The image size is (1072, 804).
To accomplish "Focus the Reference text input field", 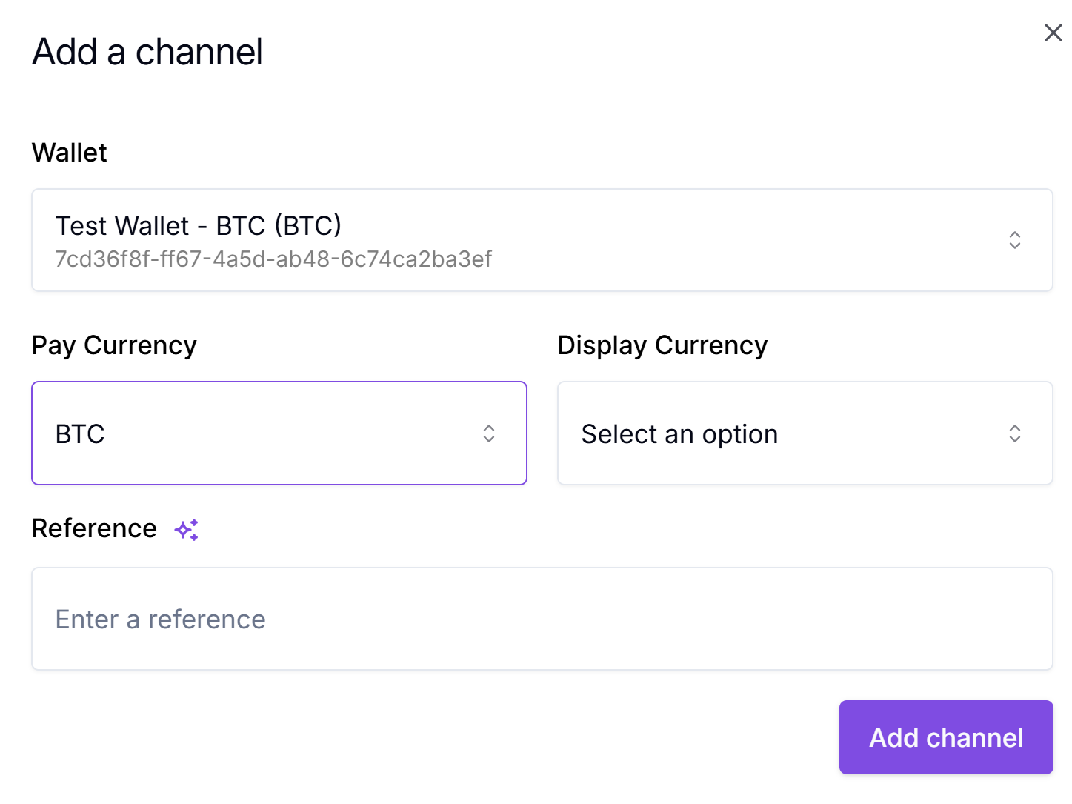I will click(541, 619).
